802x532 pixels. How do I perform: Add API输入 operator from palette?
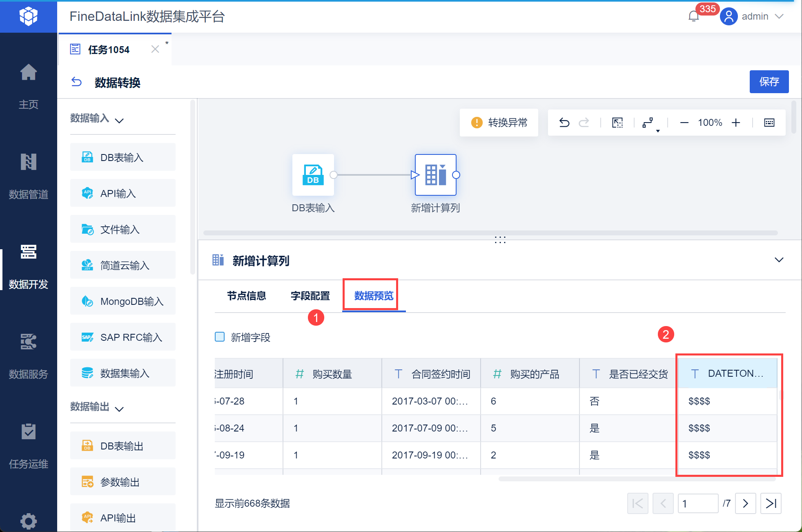(123, 193)
